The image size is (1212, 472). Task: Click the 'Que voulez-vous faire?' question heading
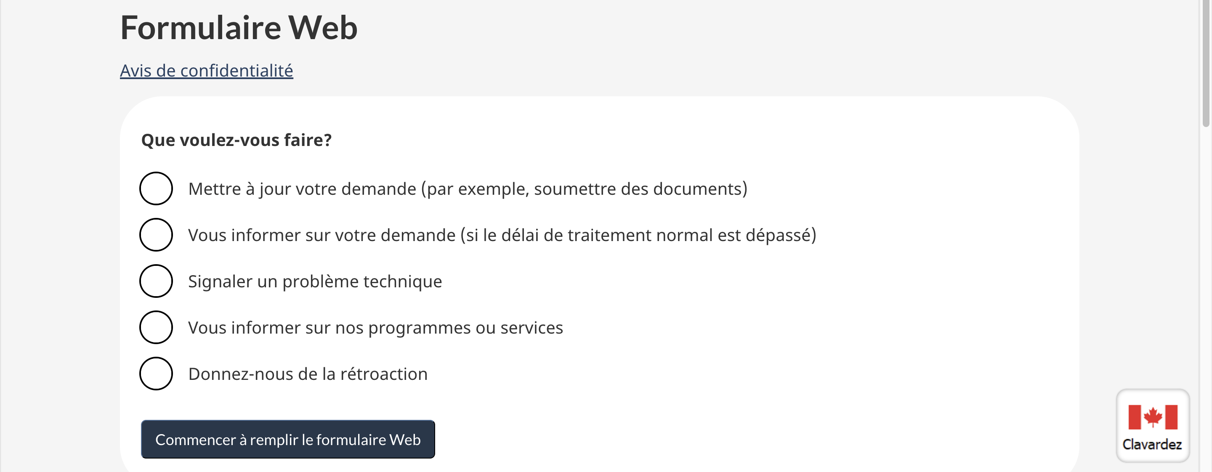[236, 140]
